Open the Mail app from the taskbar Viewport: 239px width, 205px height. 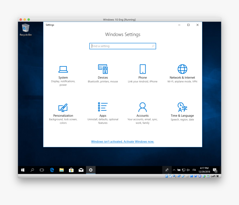pyautogui.click(x=81, y=170)
